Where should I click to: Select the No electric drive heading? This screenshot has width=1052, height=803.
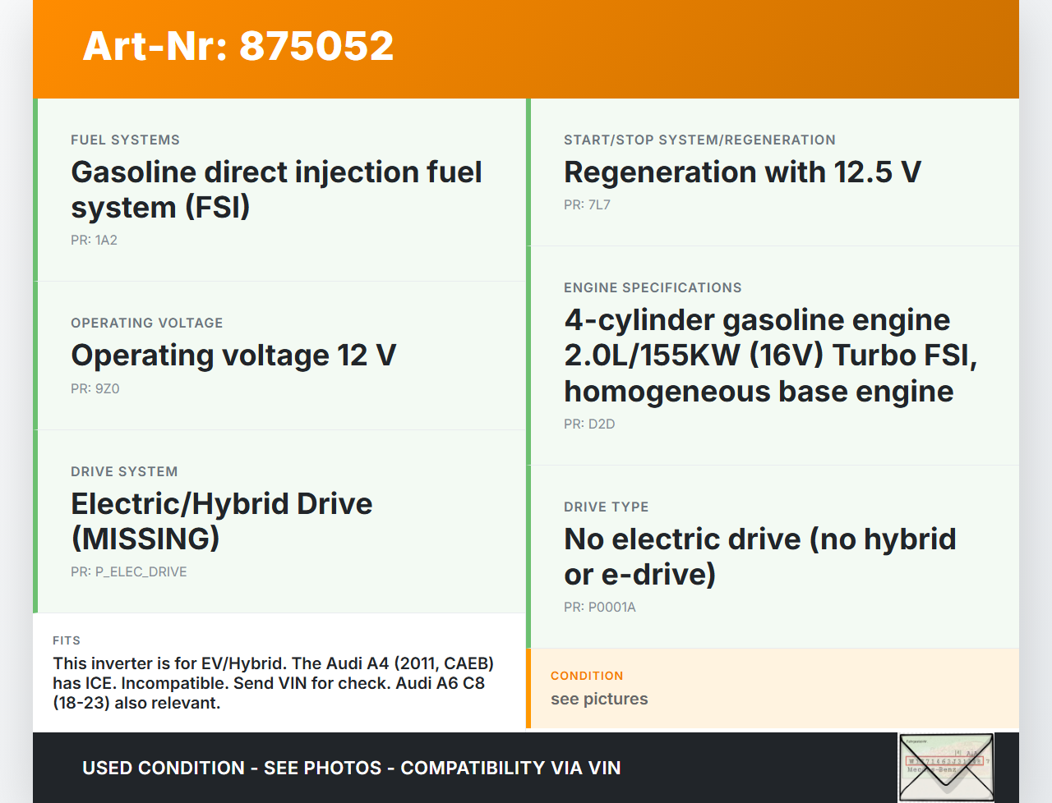[x=759, y=557]
